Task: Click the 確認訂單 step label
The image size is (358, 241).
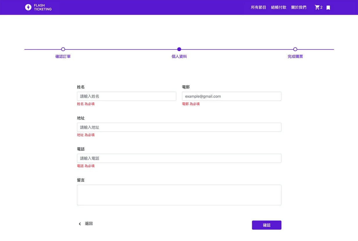Action: click(63, 57)
